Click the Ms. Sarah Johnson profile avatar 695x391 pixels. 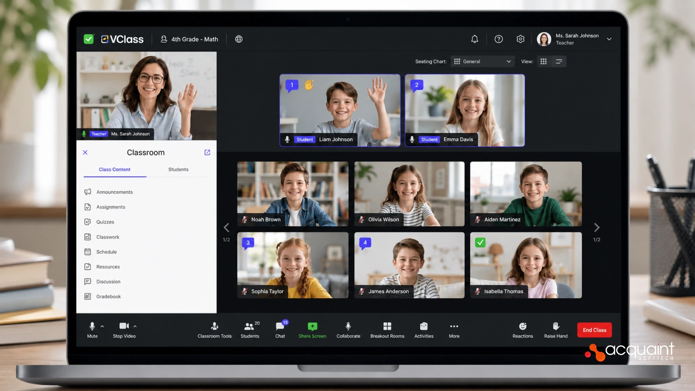click(x=544, y=39)
